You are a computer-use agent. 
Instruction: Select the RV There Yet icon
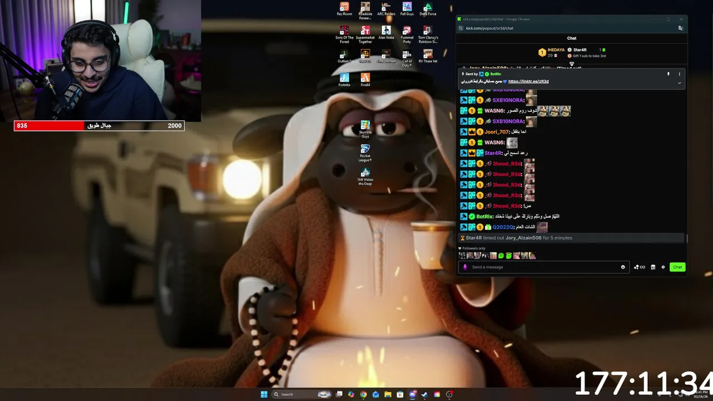coord(428,56)
